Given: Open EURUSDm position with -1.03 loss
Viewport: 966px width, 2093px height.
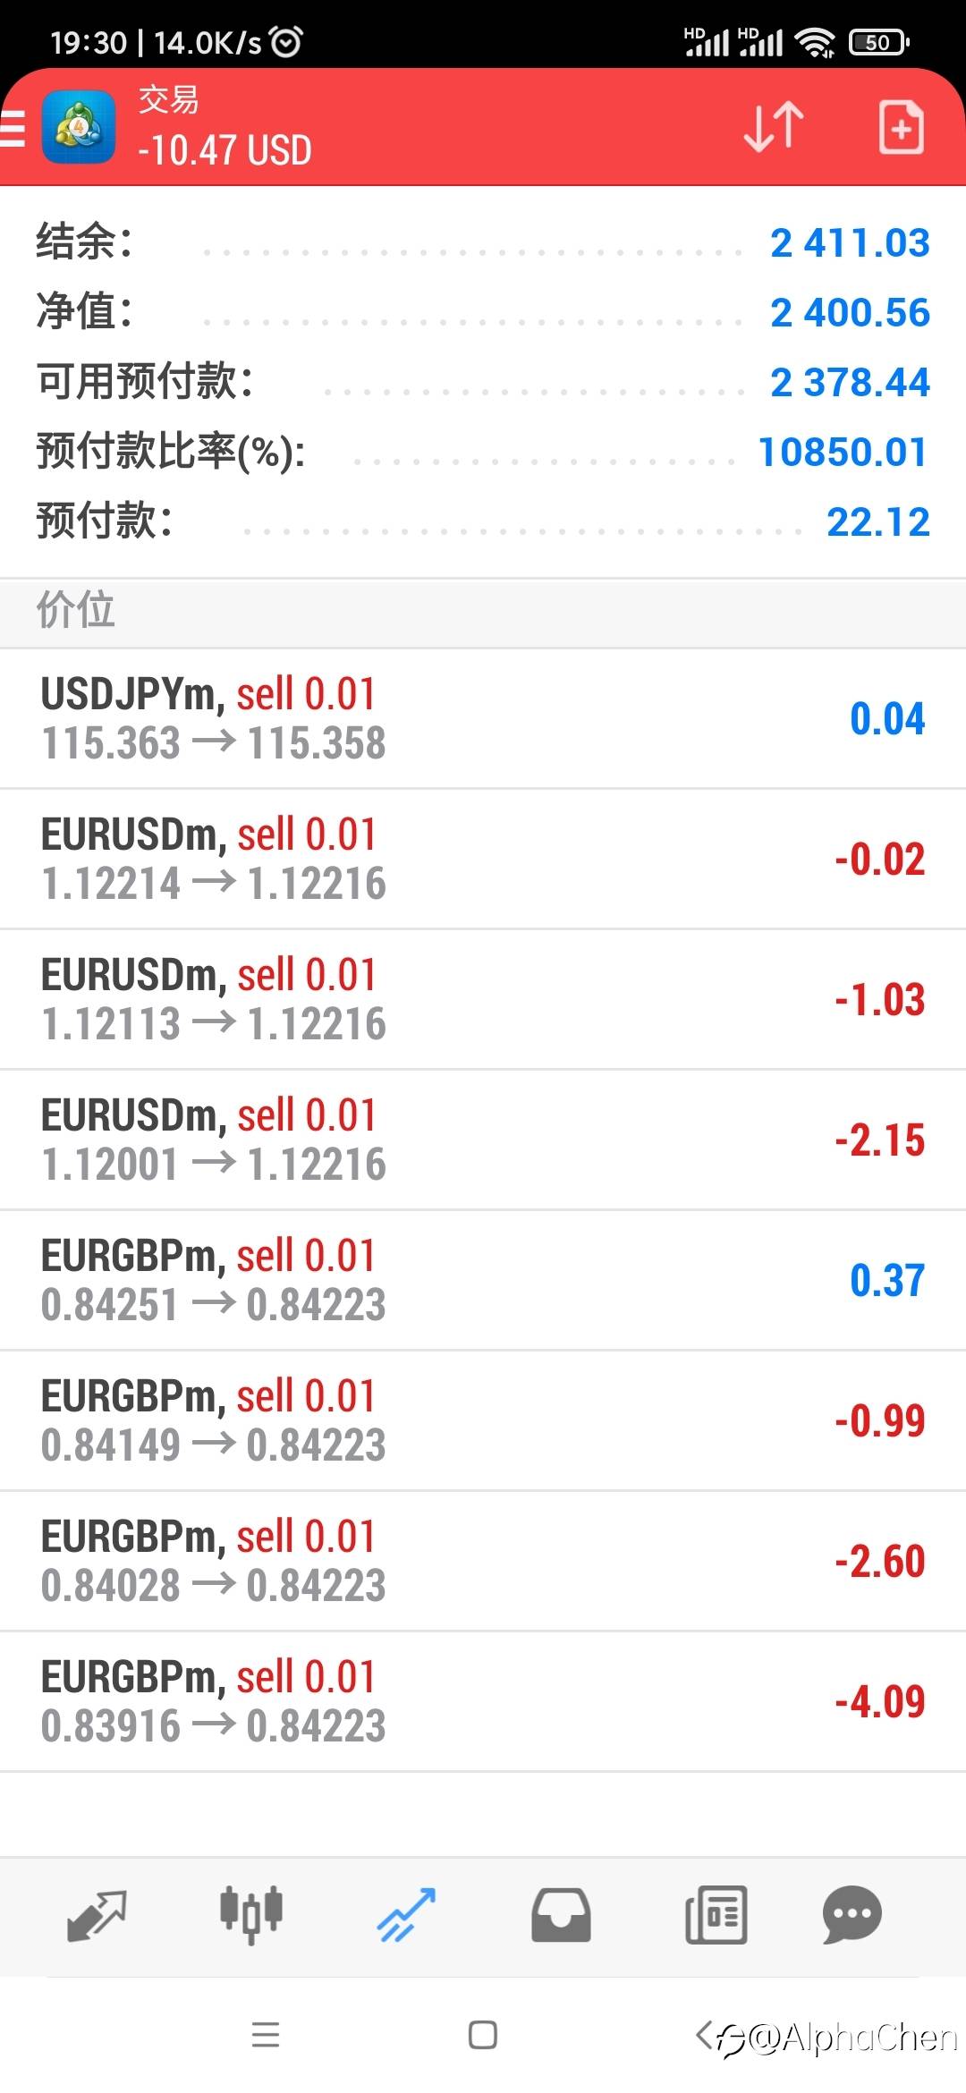Looking at the screenshot, I should pos(483,1000).
